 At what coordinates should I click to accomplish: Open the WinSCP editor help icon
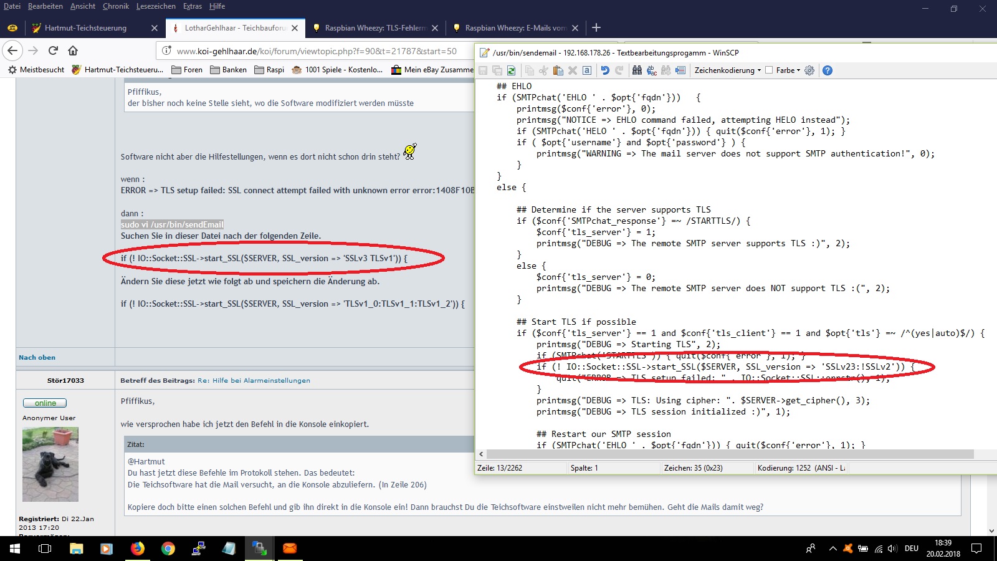tap(828, 70)
